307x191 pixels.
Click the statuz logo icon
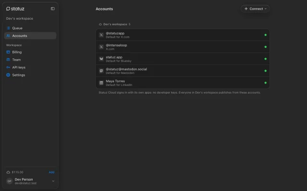pos(8,9)
